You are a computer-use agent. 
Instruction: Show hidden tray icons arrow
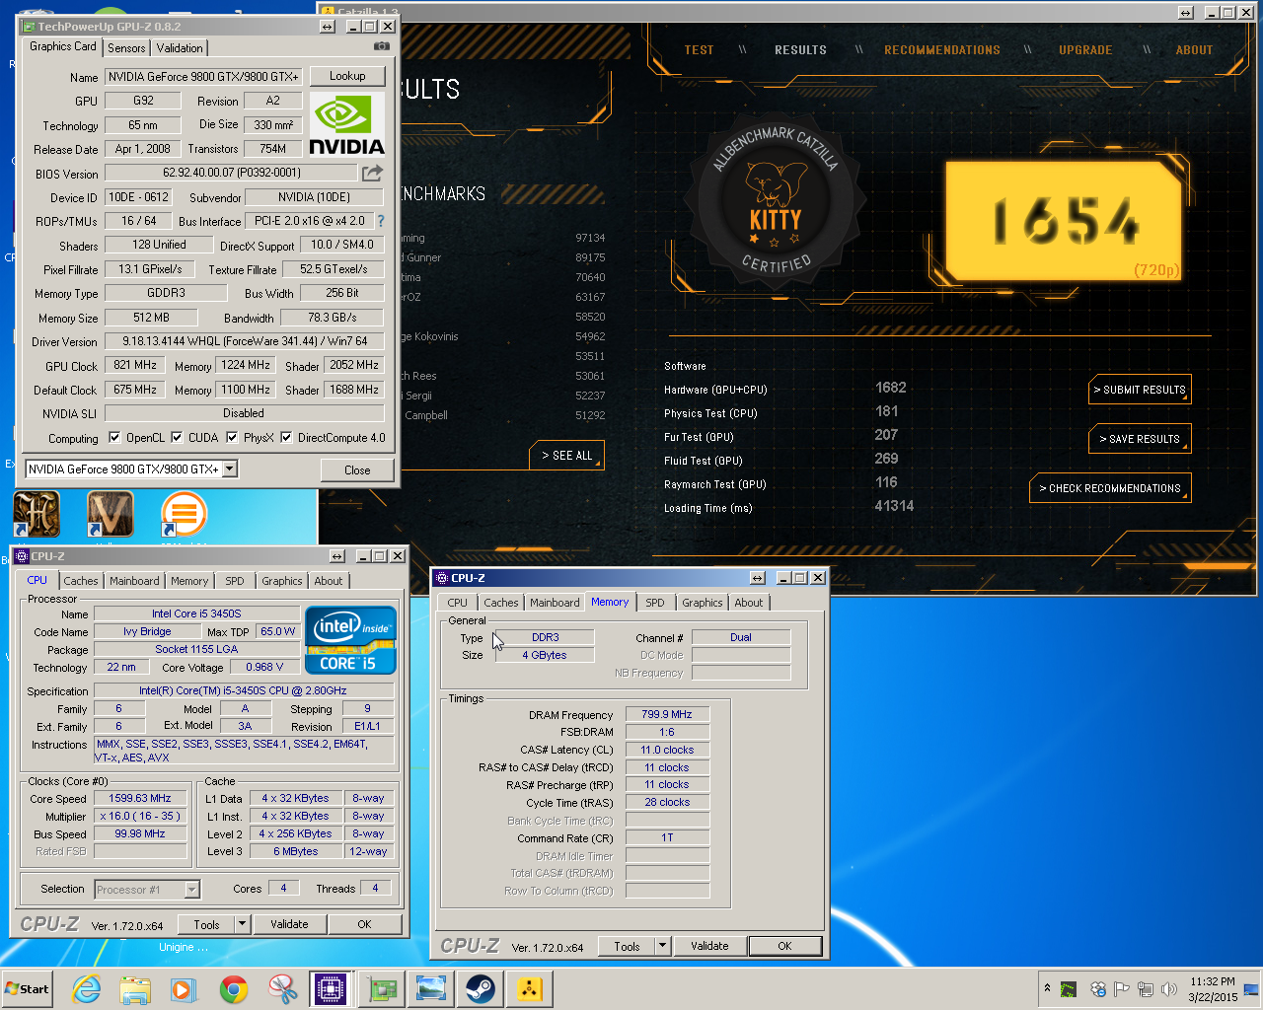pos(1047,988)
